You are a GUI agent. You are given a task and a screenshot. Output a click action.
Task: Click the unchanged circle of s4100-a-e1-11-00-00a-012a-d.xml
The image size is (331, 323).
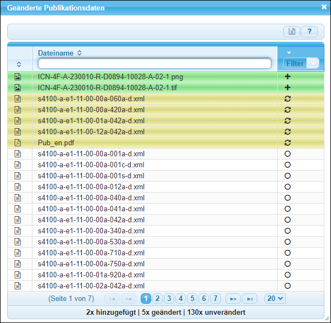click(288, 187)
